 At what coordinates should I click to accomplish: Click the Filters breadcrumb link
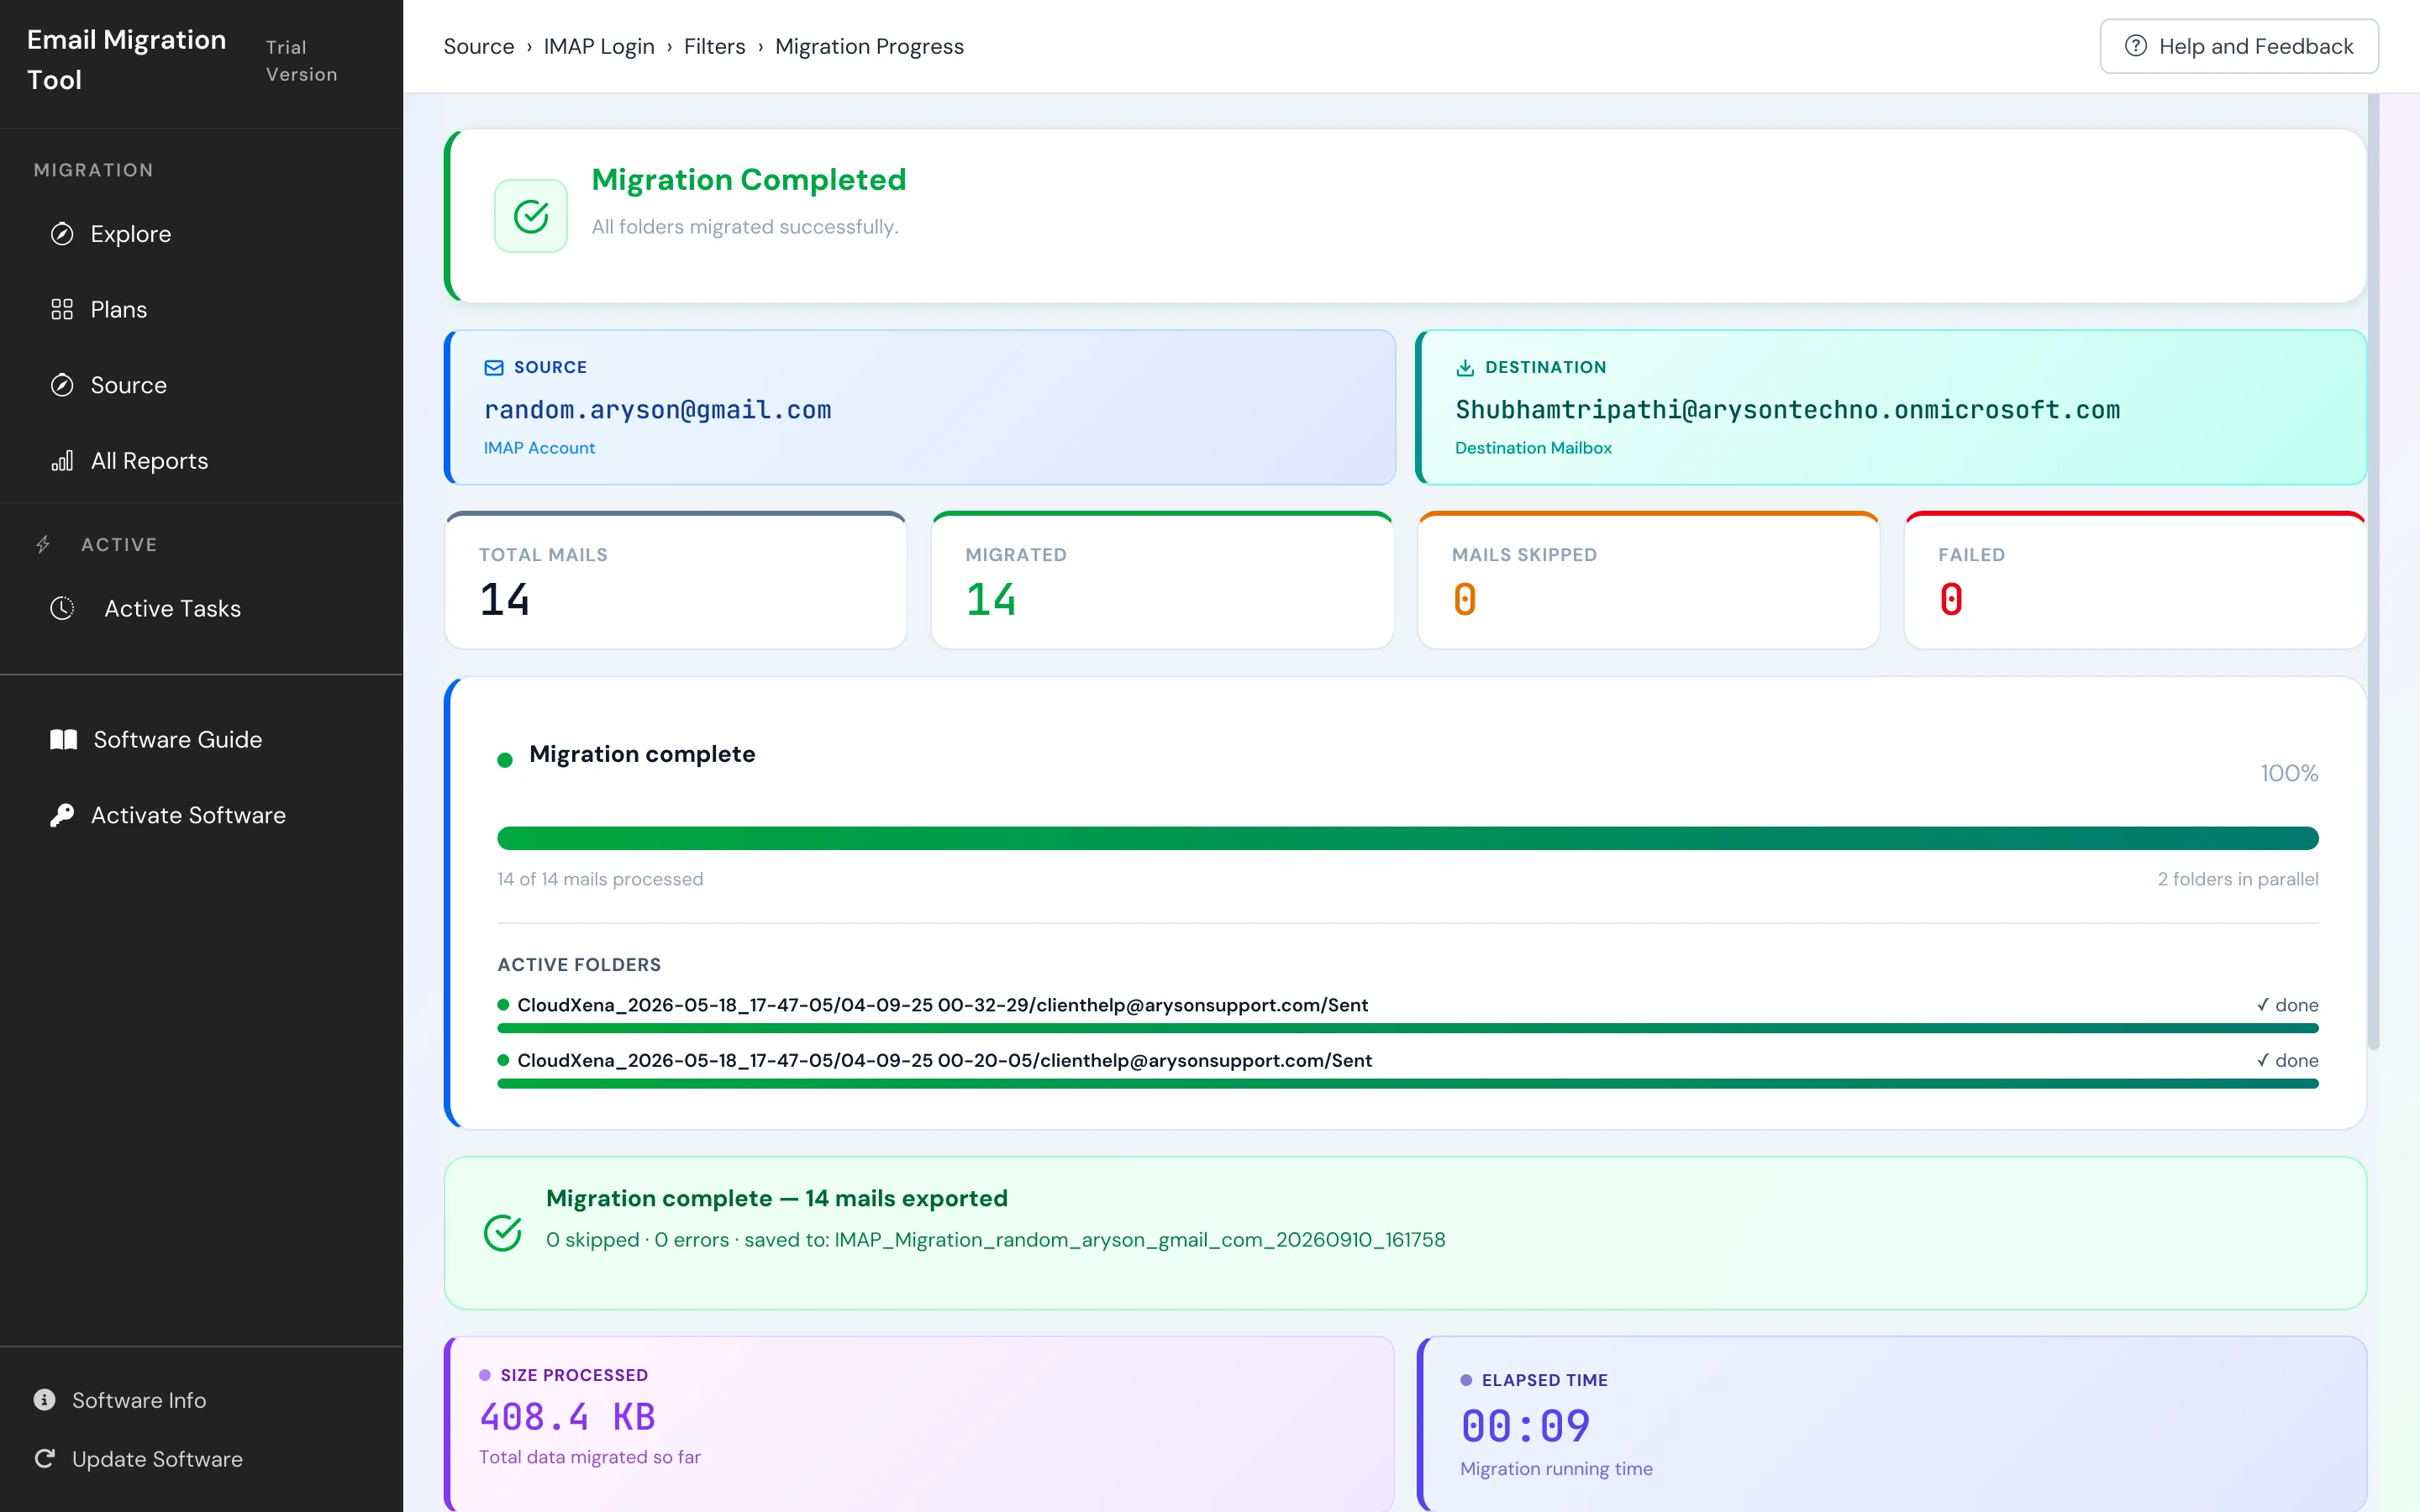pyautogui.click(x=715, y=46)
